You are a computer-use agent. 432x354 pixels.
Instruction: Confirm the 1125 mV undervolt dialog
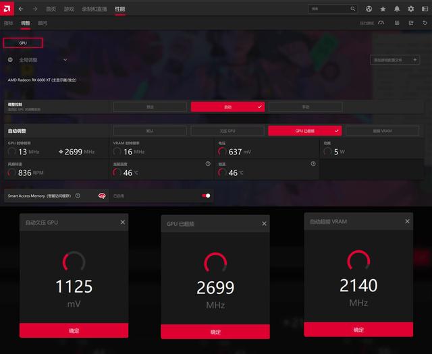(74, 330)
